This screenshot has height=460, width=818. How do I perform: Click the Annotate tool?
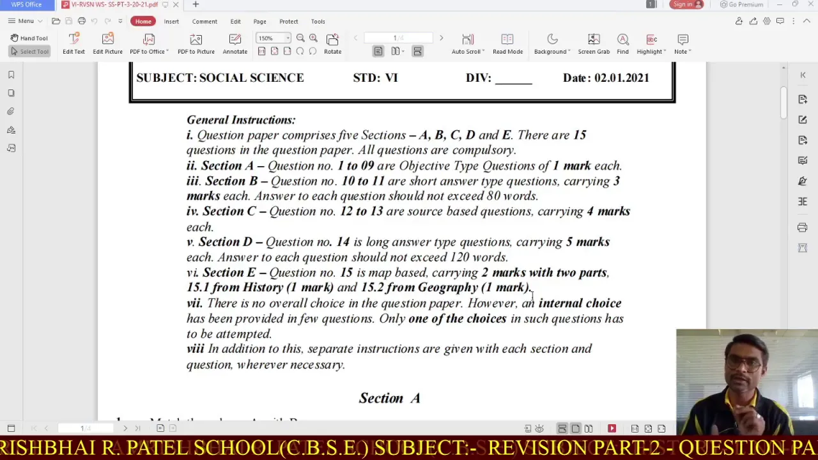(x=235, y=44)
